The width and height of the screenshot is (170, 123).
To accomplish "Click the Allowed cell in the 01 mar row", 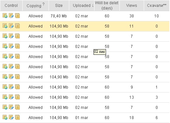I will coord(35,118).
